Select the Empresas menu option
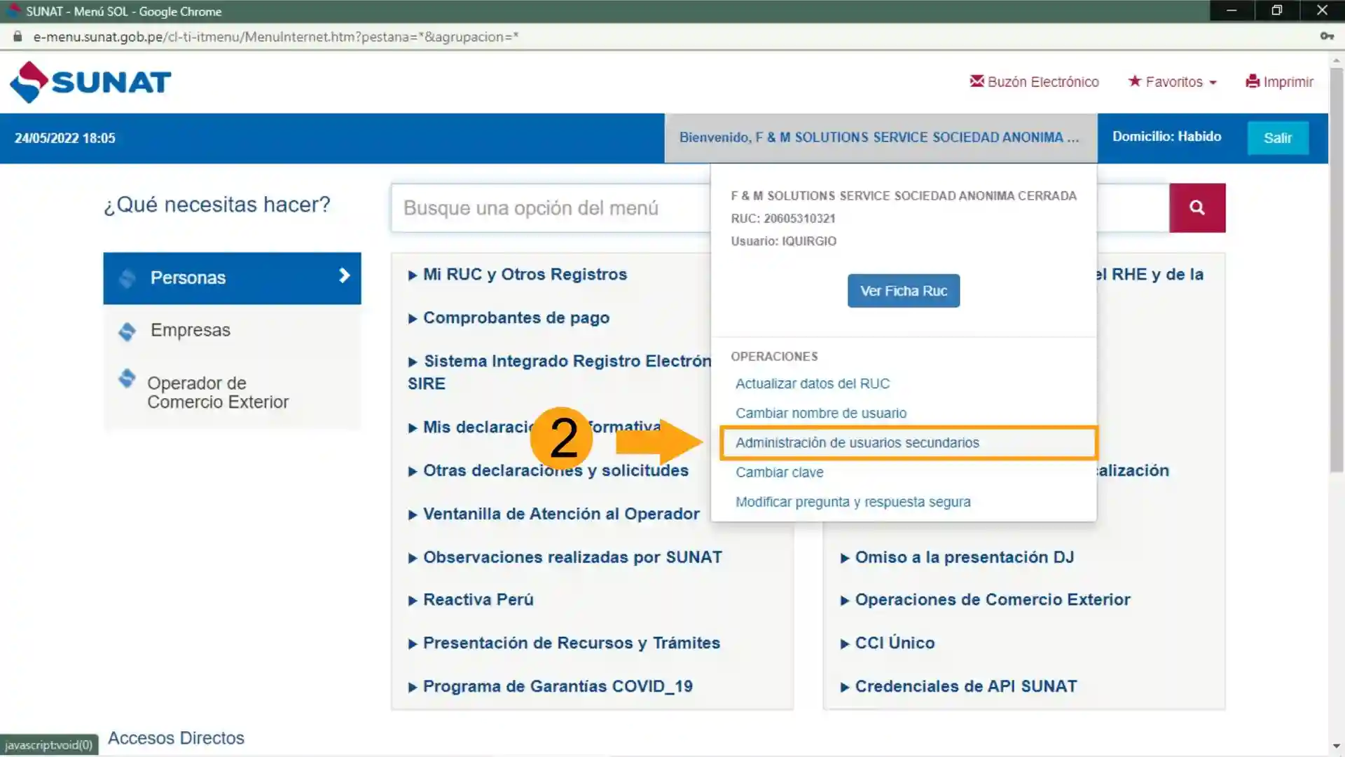The height and width of the screenshot is (757, 1345). coord(232,331)
